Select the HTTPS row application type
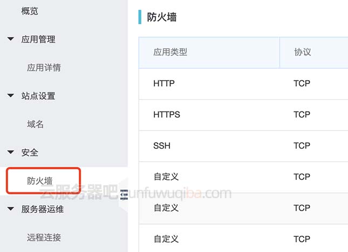Image resolution: width=348 pixels, height=252 pixels. pyautogui.click(x=167, y=115)
